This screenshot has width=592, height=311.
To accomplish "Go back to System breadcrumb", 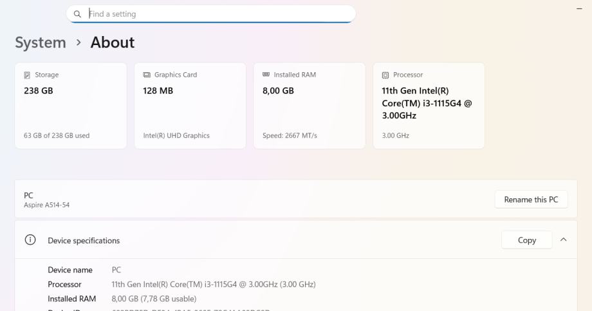I will 41,42.
